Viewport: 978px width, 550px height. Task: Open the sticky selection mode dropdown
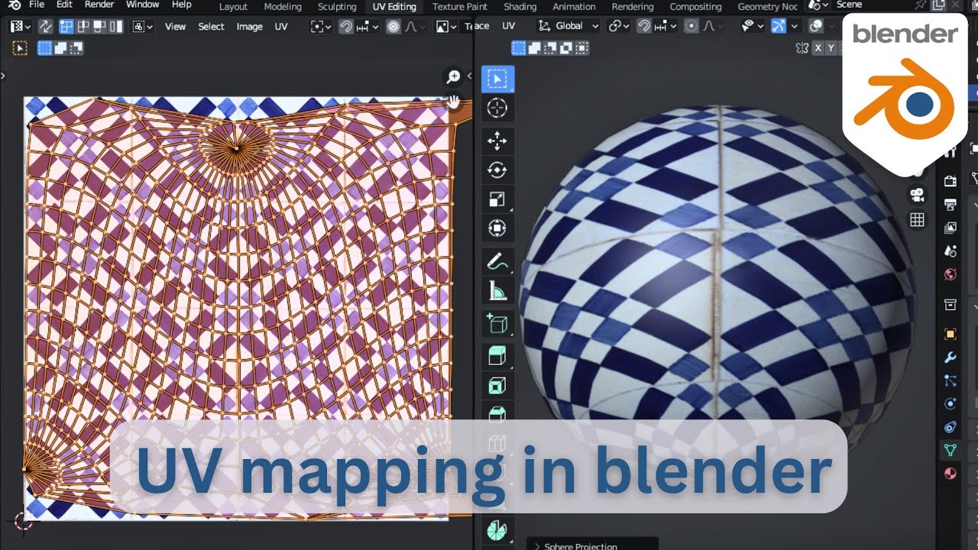click(143, 27)
